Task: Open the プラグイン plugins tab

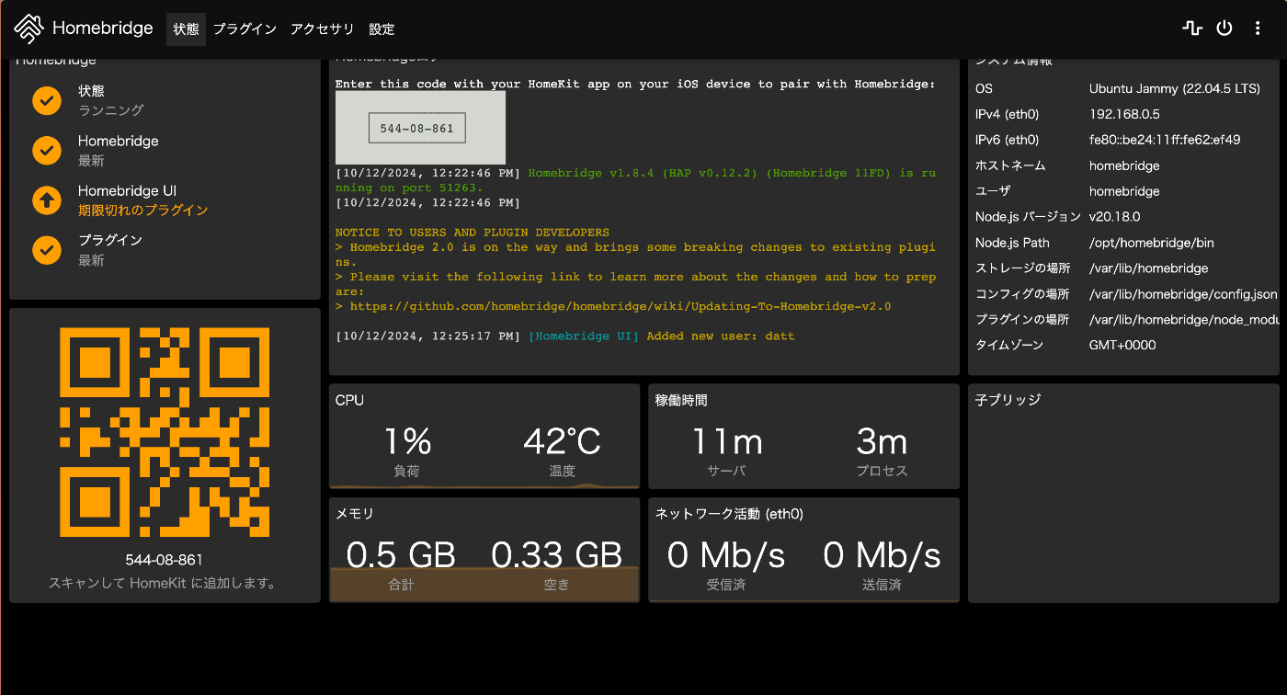Action: 245,28
